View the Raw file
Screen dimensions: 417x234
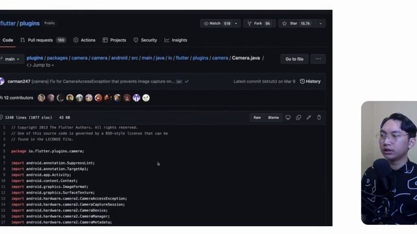click(x=257, y=118)
